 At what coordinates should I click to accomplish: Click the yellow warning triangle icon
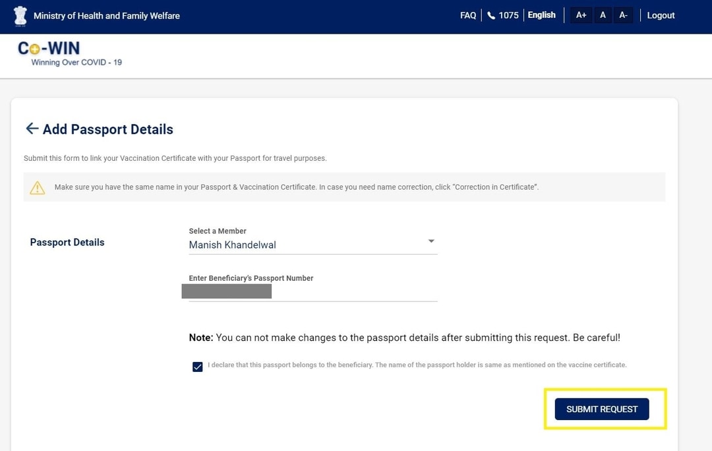point(37,187)
